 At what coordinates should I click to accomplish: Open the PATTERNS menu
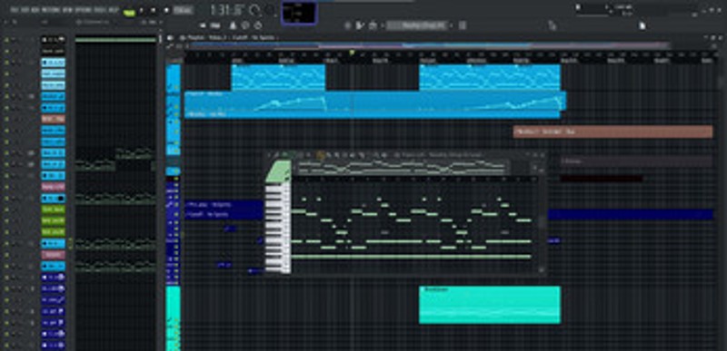click(52, 10)
